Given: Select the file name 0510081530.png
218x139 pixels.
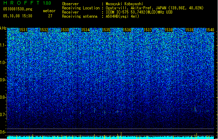Looking at the screenshot, I should (x=18, y=9).
